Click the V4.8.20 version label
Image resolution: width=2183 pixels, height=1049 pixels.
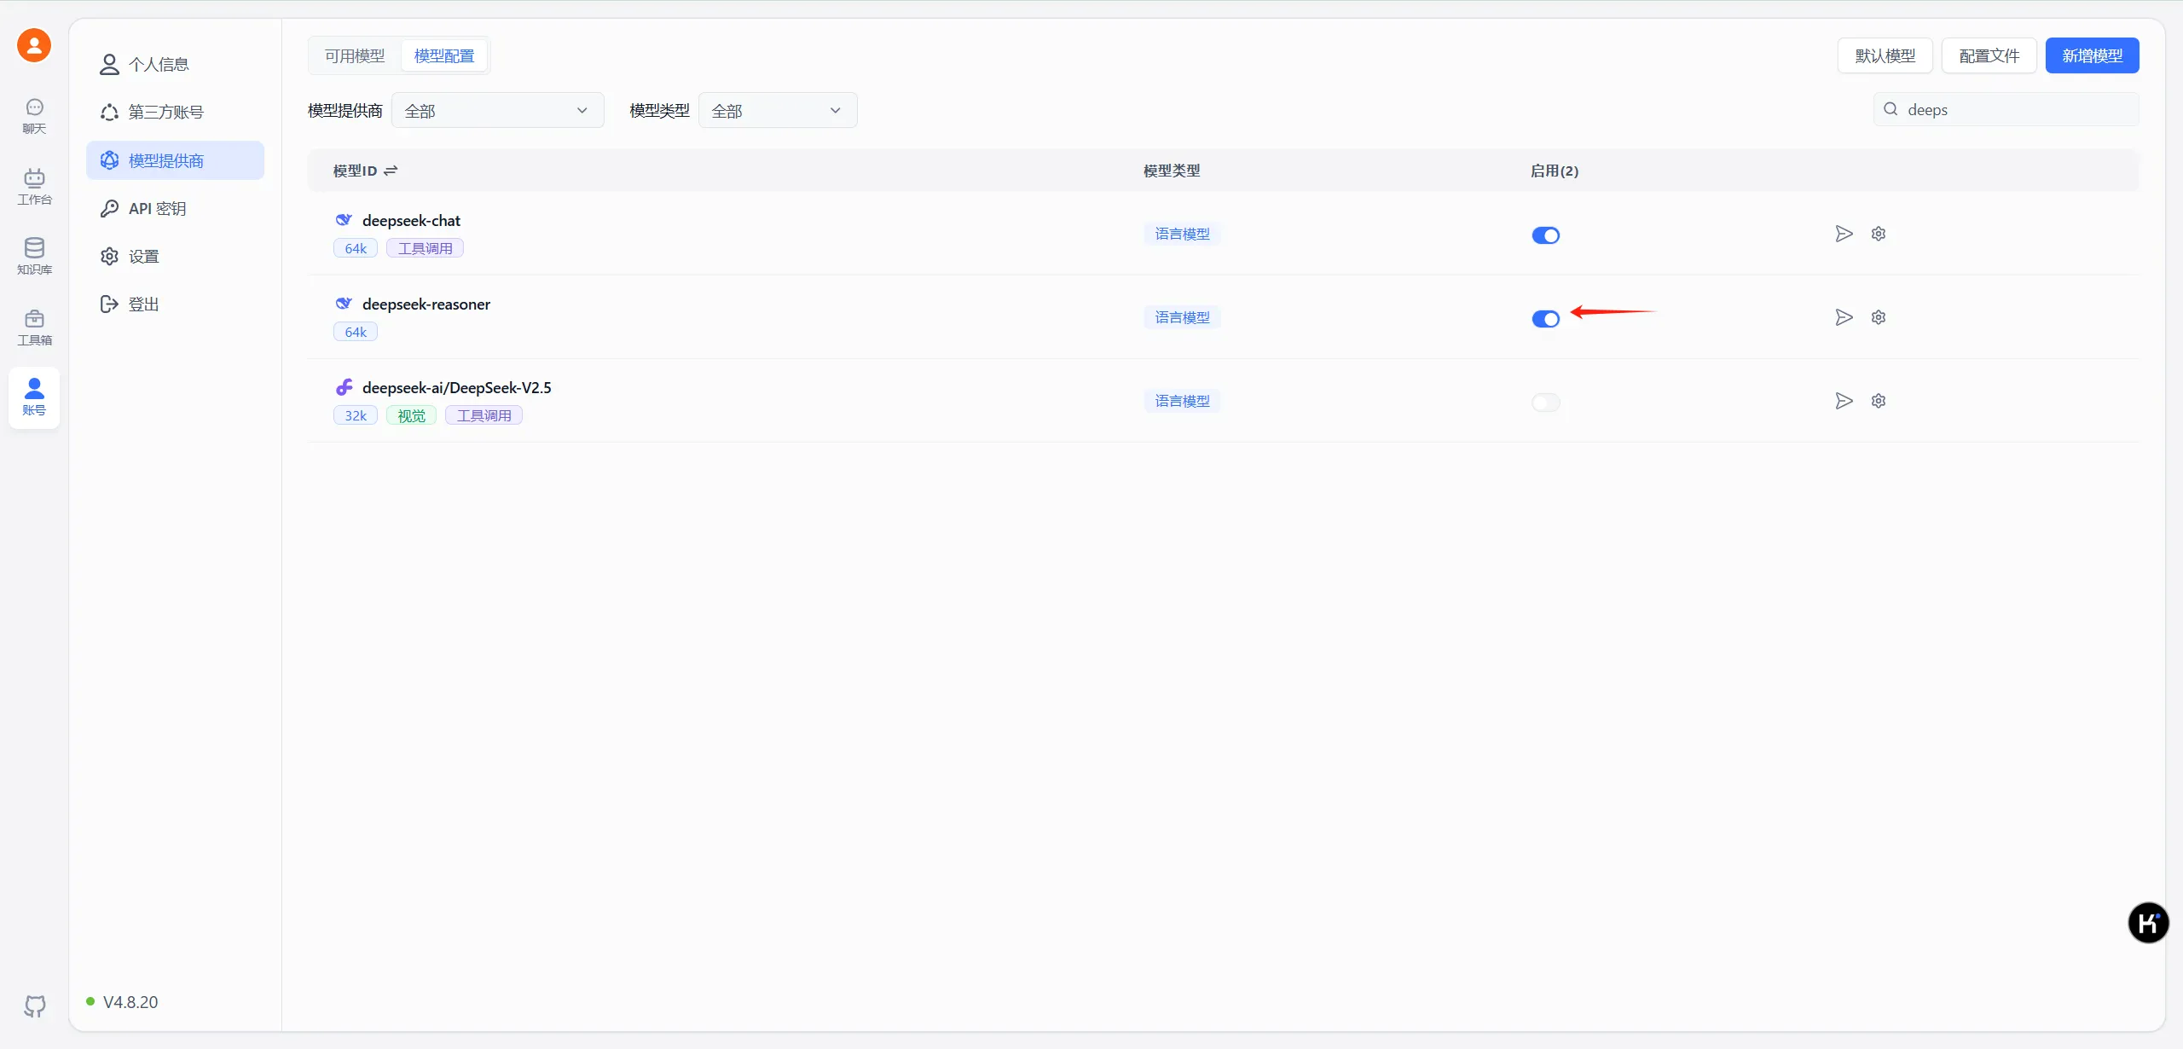[x=130, y=1002]
